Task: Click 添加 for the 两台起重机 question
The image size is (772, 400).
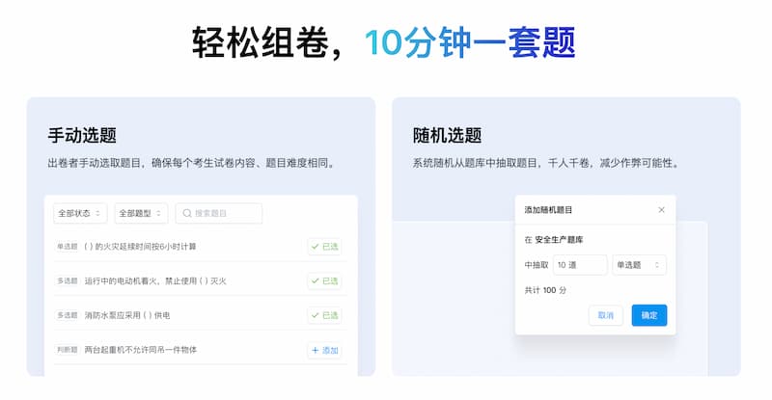Action: pyautogui.click(x=325, y=350)
